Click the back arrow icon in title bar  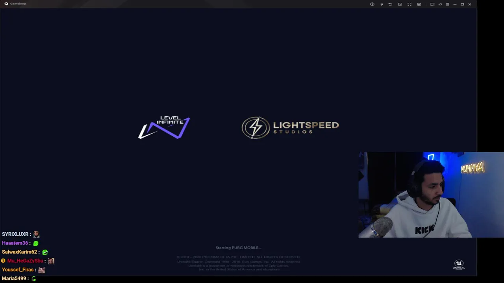pyautogui.click(x=390, y=4)
